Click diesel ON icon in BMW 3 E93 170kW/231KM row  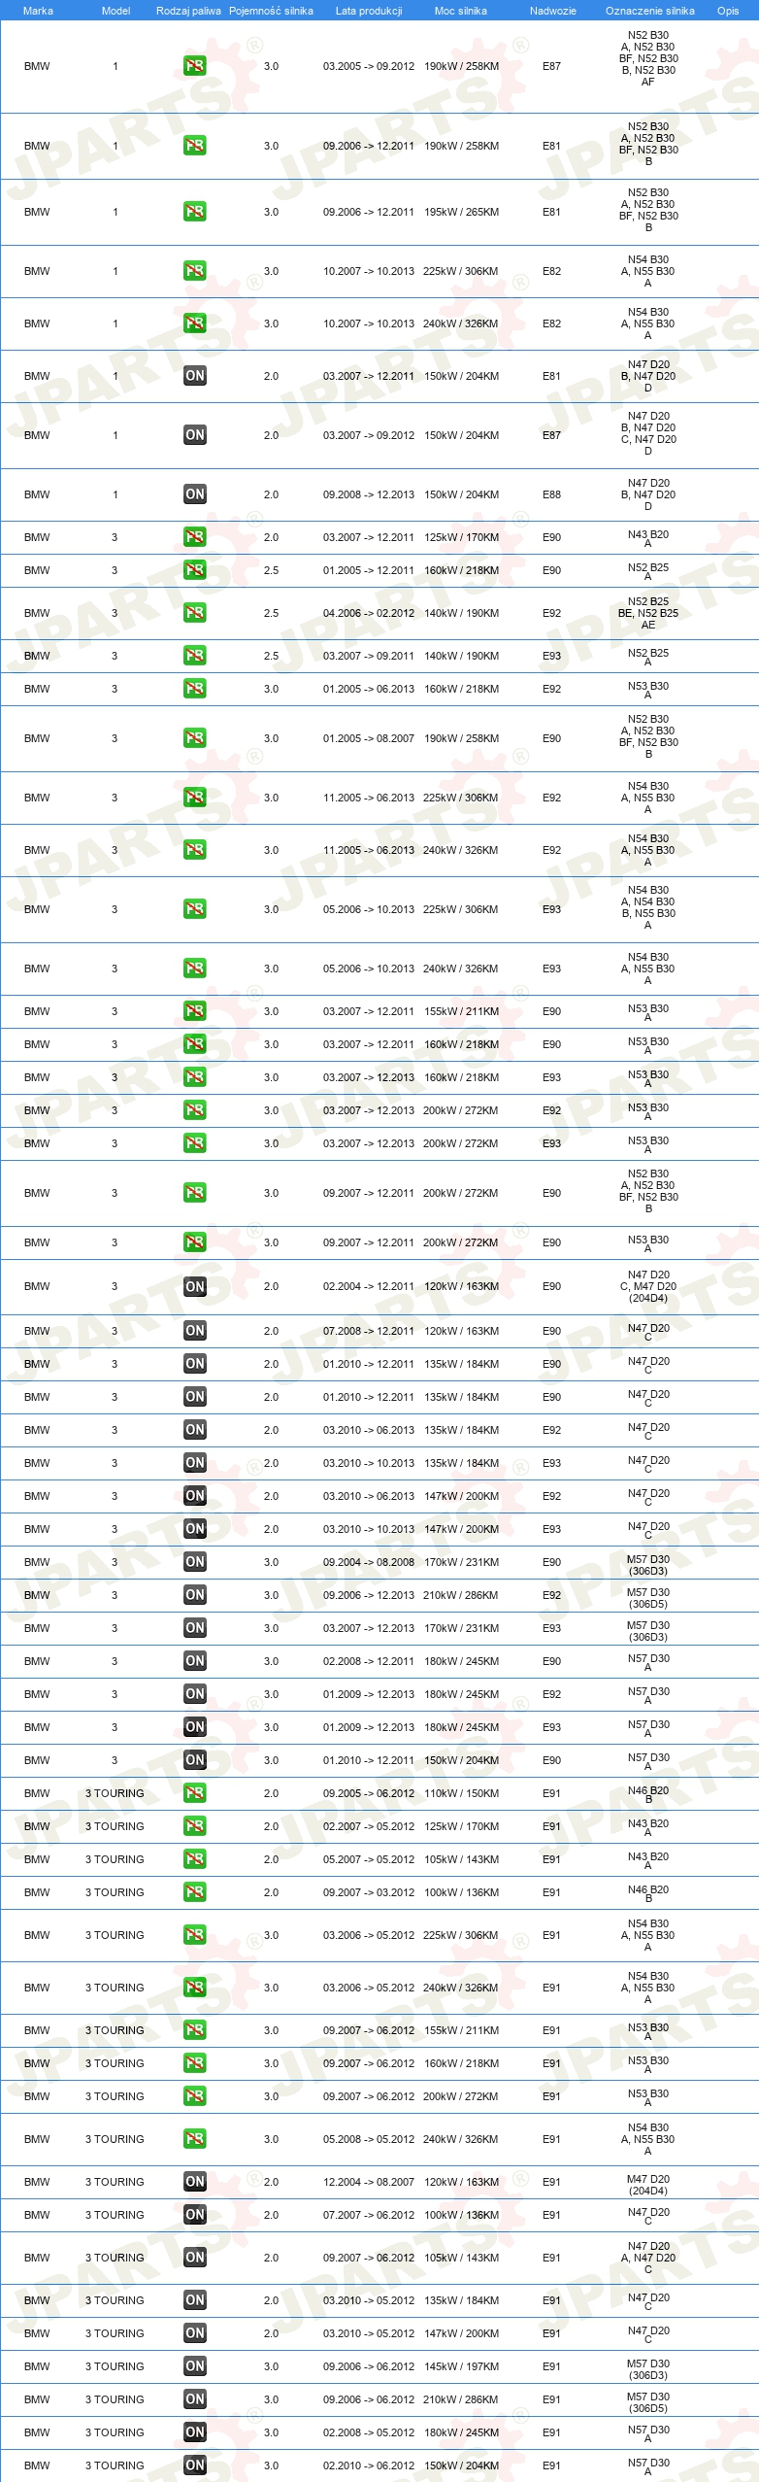(x=195, y=1628)
